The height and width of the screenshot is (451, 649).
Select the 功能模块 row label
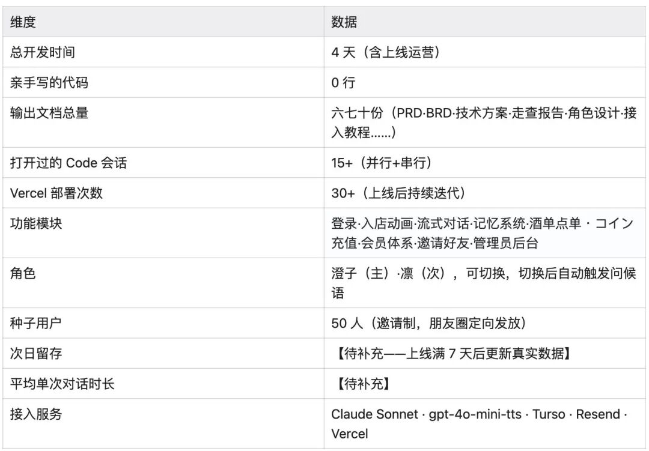pyautogui.click(x=37, y=223)
